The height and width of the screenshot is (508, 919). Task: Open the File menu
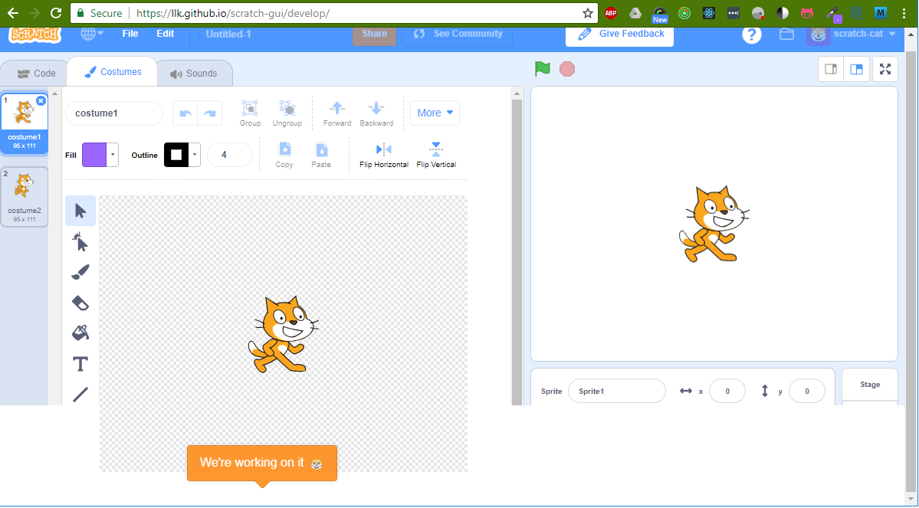(130, 33)
